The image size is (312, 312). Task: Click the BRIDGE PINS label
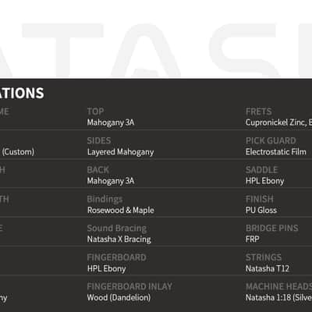click(271, 228)
